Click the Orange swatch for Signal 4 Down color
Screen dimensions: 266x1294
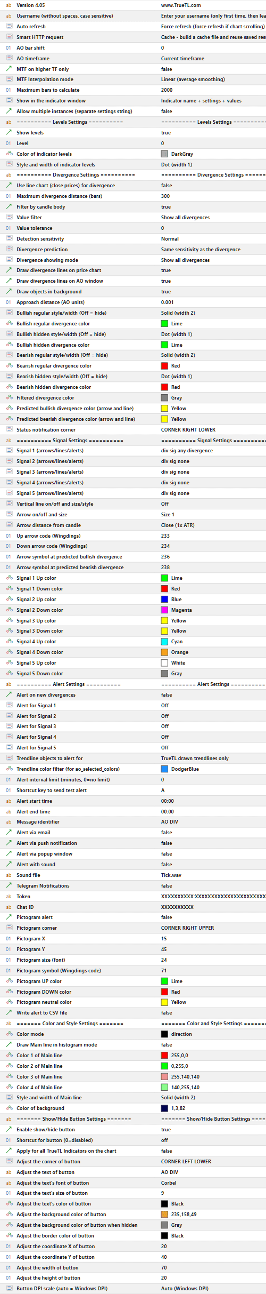[164, 652]
